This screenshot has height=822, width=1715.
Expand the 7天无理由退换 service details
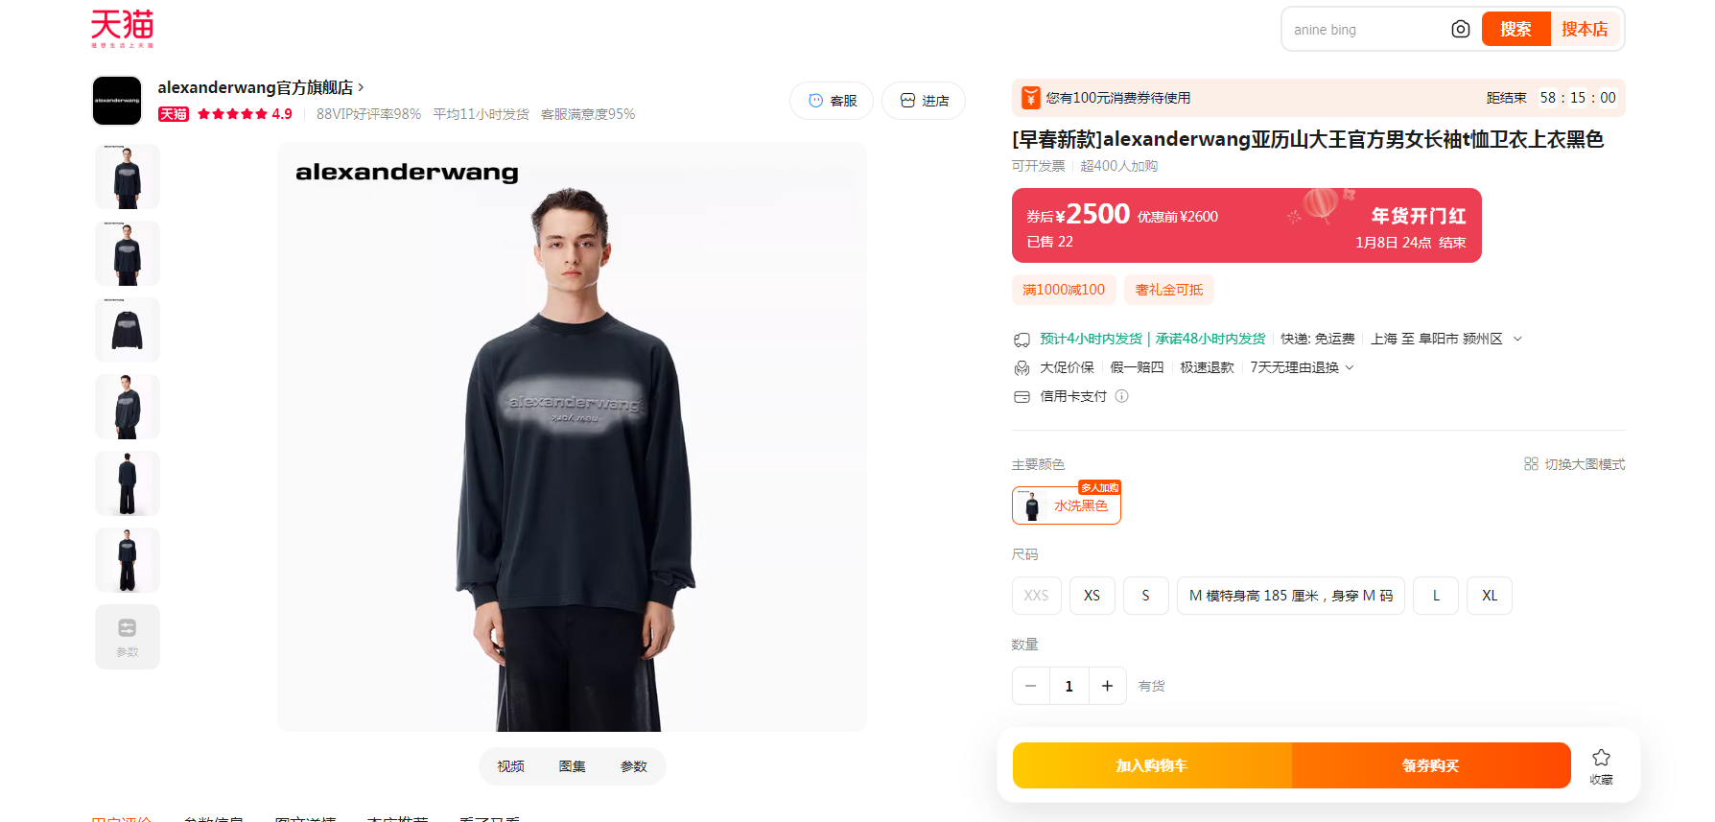pos(1350,367)
